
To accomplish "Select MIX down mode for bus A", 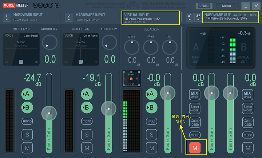I will (x=195, y=95).
